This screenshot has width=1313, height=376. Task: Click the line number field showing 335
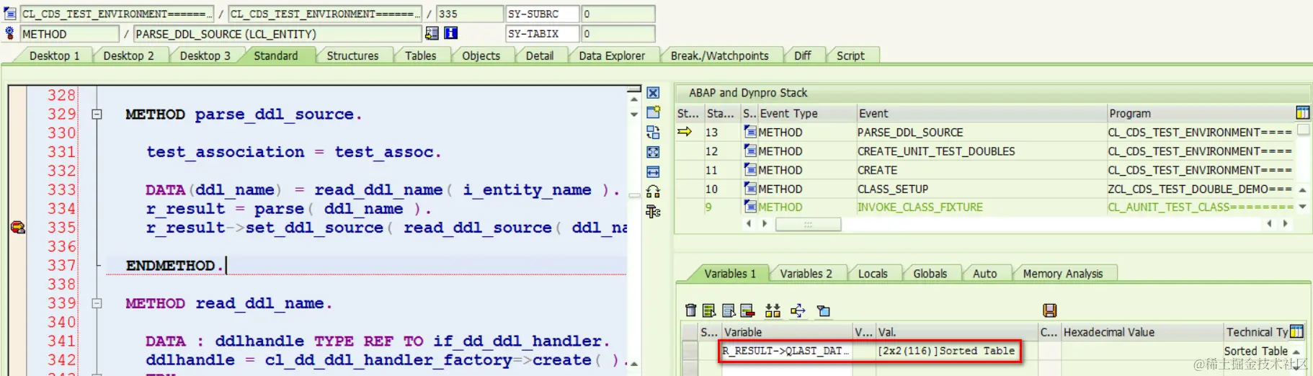[x=470, y=14]
